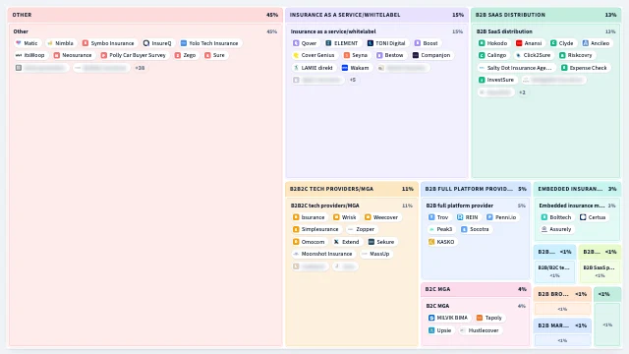This screenshot has width=629, height=354.
Task: Open the OTHER category header
Action: [145, 15]
